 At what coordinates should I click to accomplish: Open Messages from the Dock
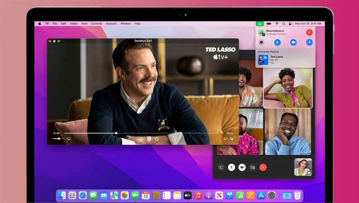coord(93,195)
